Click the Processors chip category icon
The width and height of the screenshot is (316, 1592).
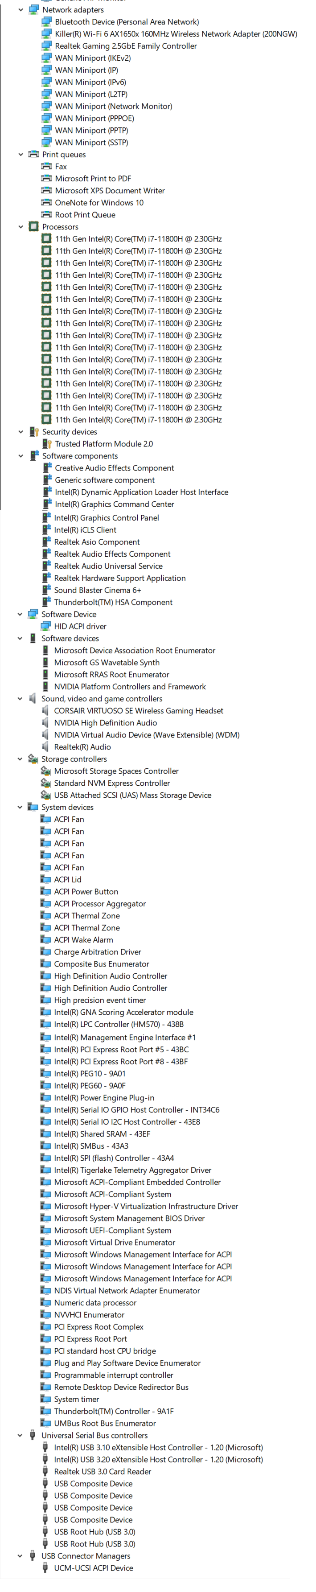34,227
